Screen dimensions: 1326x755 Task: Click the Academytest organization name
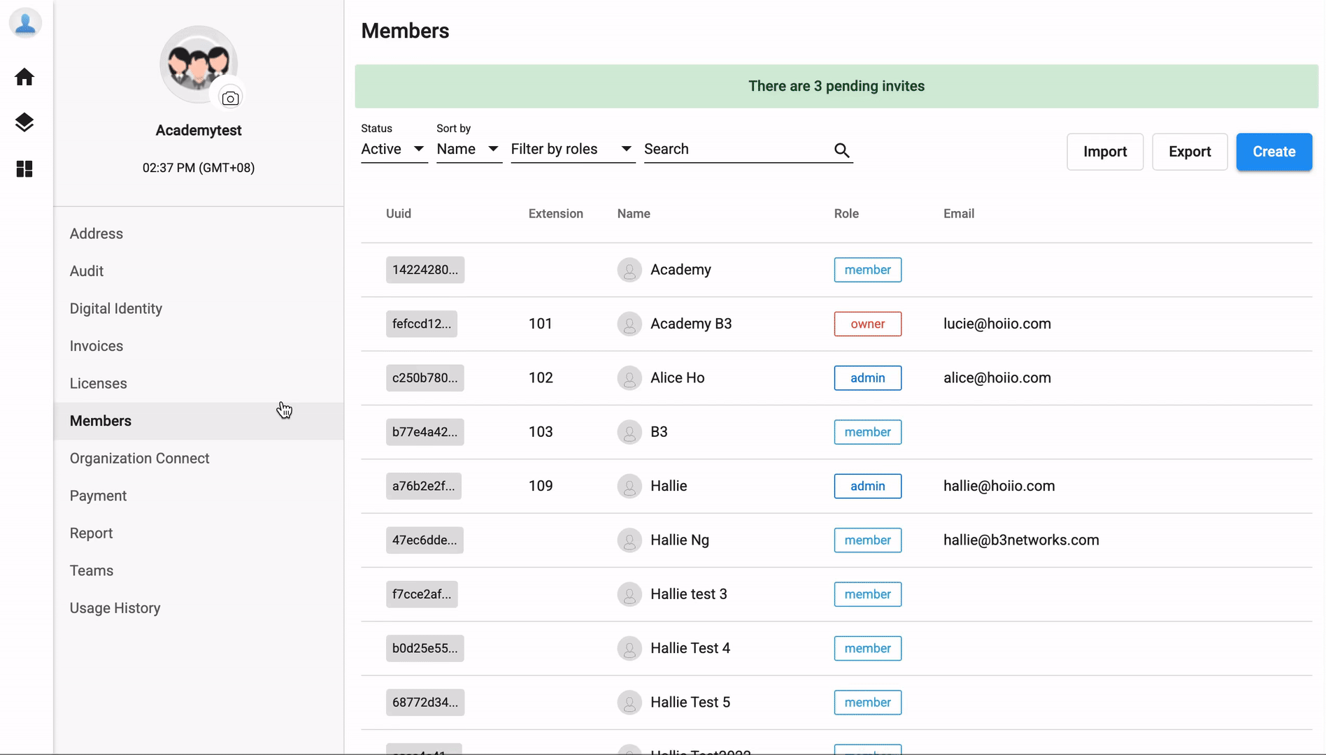tap(199, 131)
